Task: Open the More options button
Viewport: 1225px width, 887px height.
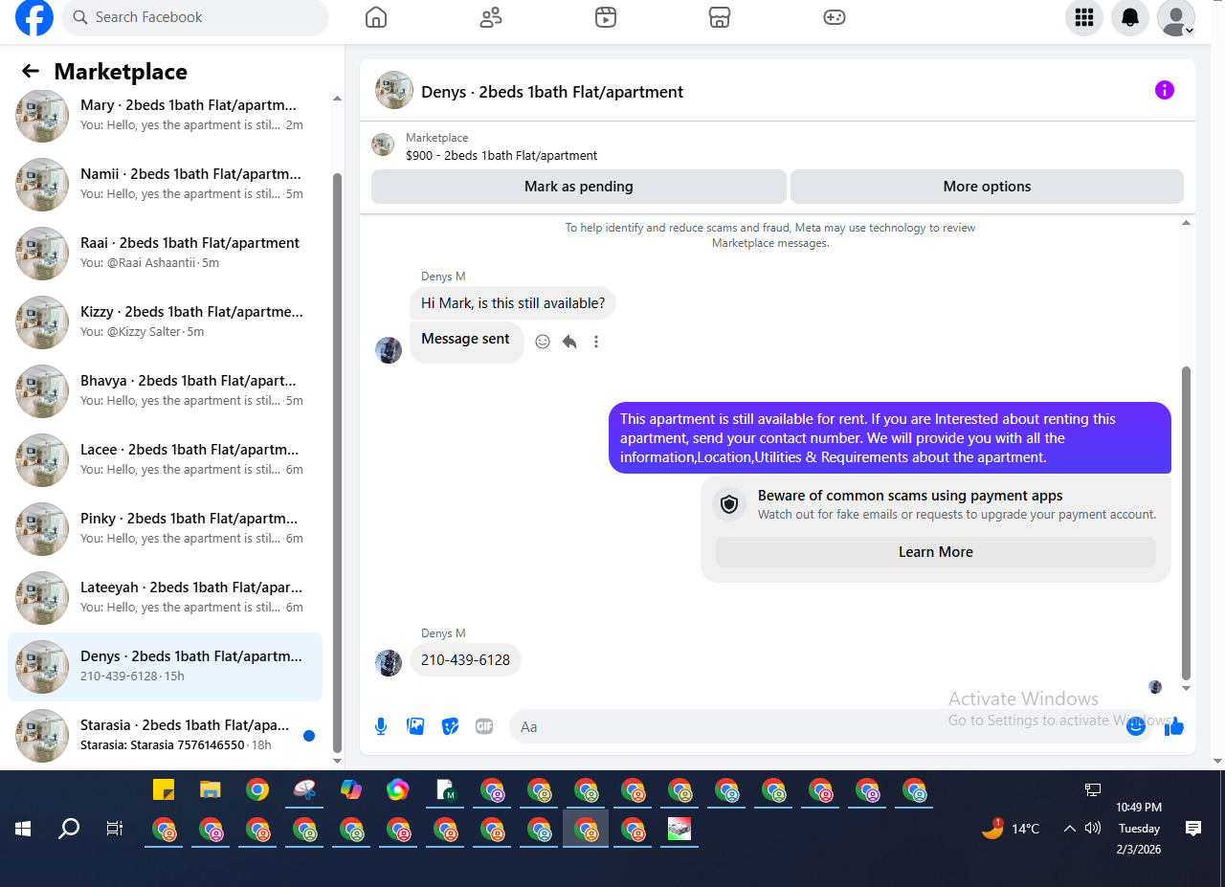Action: click(987, 187)
